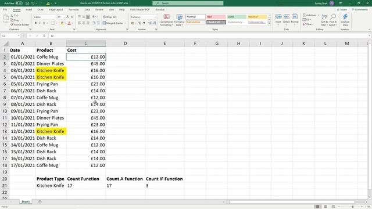Switch to the Page Layout tab
This screenshot has height=209, width=372.
(x=56, y=9)
